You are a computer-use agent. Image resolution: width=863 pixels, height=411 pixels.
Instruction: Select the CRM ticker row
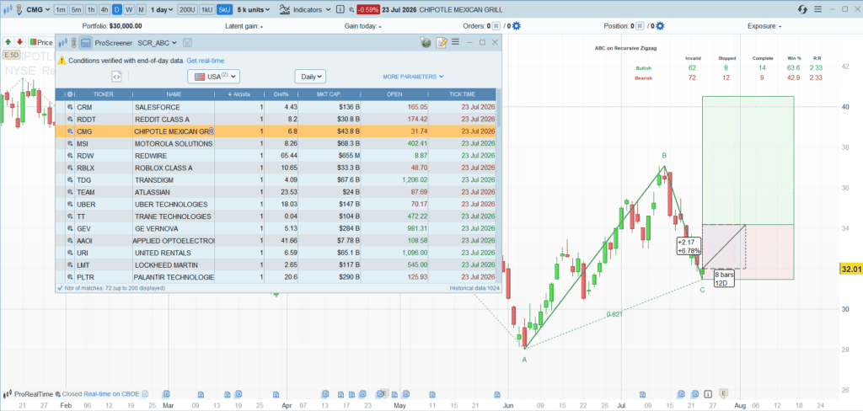276,107
